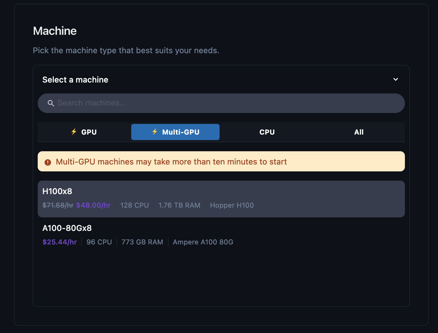This screenshot has height=333, width=438.
Task: Show the All machines tab
Action: [359, 132]
